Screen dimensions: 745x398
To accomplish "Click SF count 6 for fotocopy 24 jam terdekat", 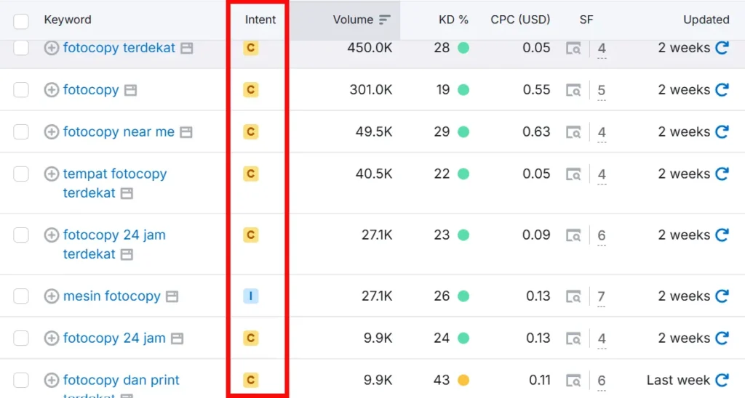I will (602, 236).
